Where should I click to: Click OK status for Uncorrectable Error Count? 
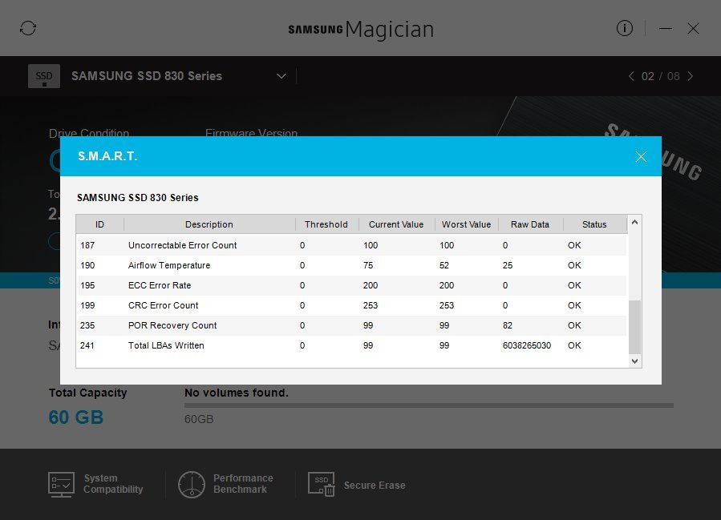click(x=574, y=245)
